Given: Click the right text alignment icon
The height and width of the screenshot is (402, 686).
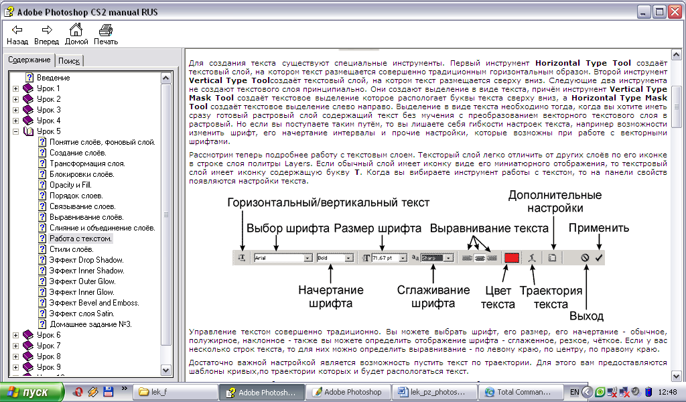Looking at the screenshot, I should tap(492, 258).
